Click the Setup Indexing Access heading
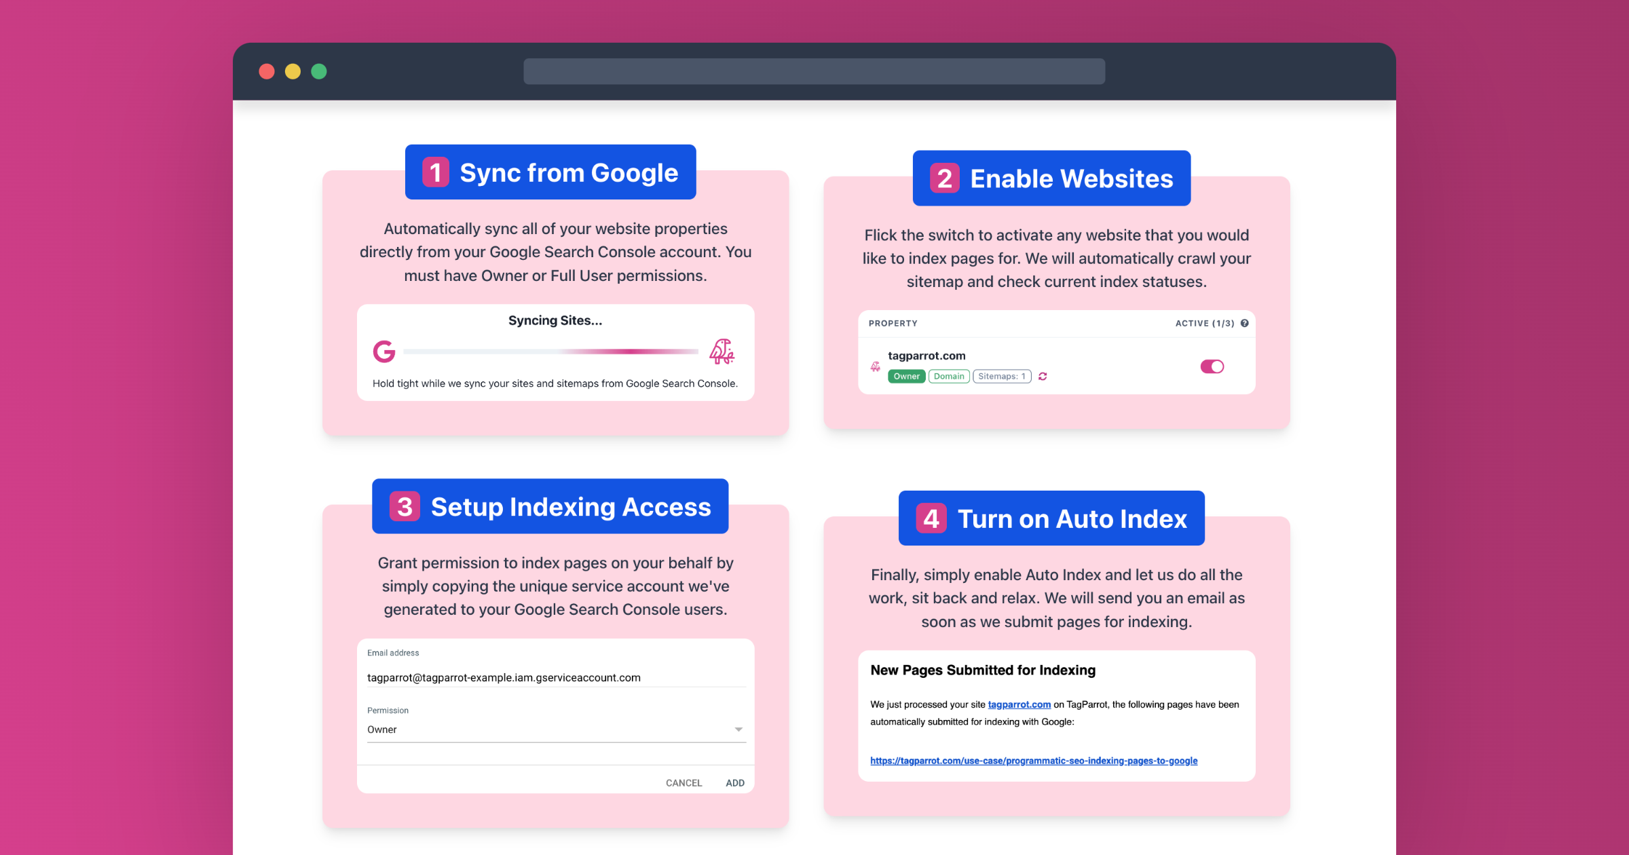The width and height of the screenshot is (1629, 855). point(550,506)
